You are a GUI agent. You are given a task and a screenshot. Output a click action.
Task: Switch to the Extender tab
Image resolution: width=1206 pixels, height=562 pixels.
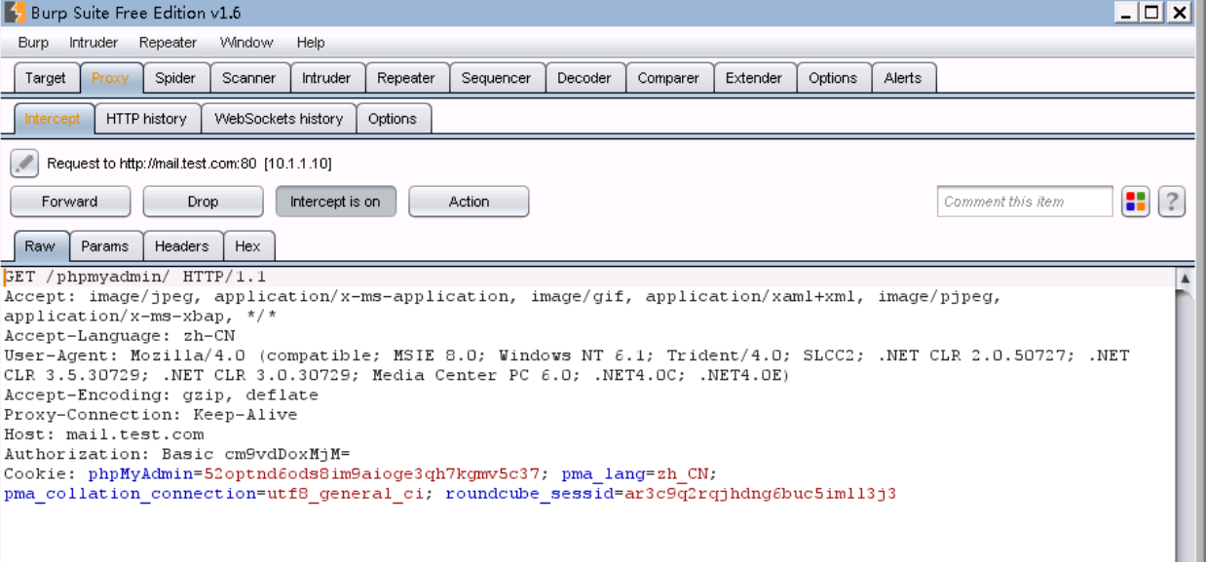coord(754,78)
